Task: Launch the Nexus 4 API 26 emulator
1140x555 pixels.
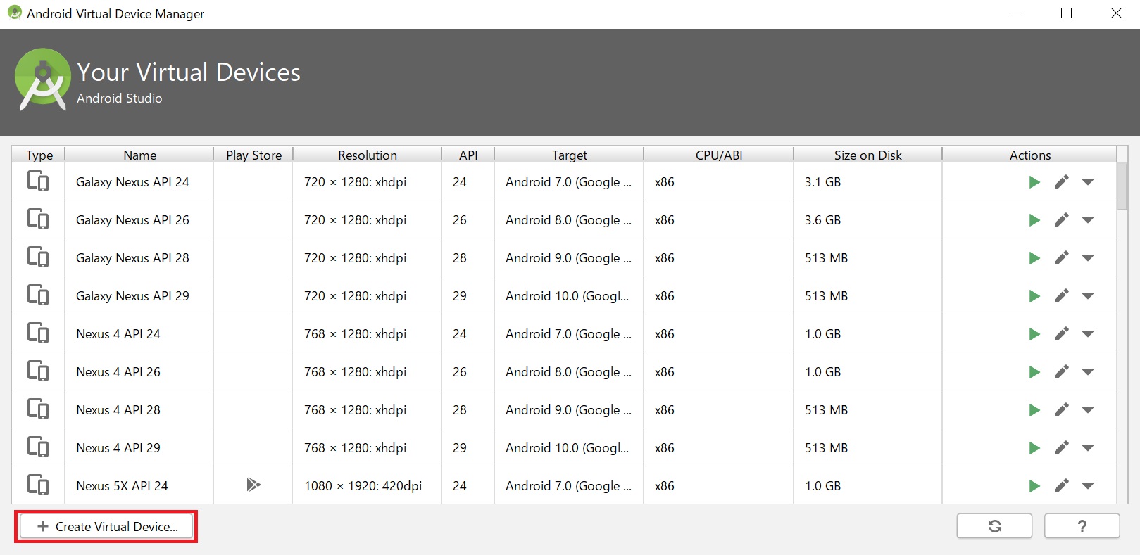Action: 1034,372
